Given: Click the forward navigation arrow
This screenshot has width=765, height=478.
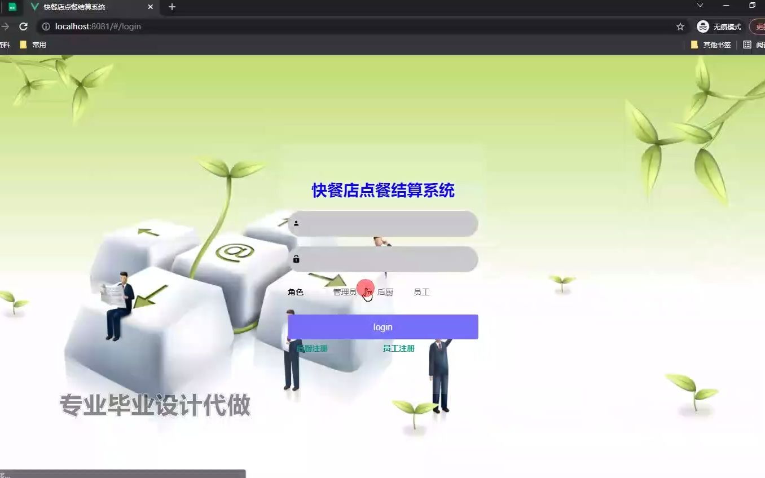Looking at the screenshot, I should pos(5,26).
